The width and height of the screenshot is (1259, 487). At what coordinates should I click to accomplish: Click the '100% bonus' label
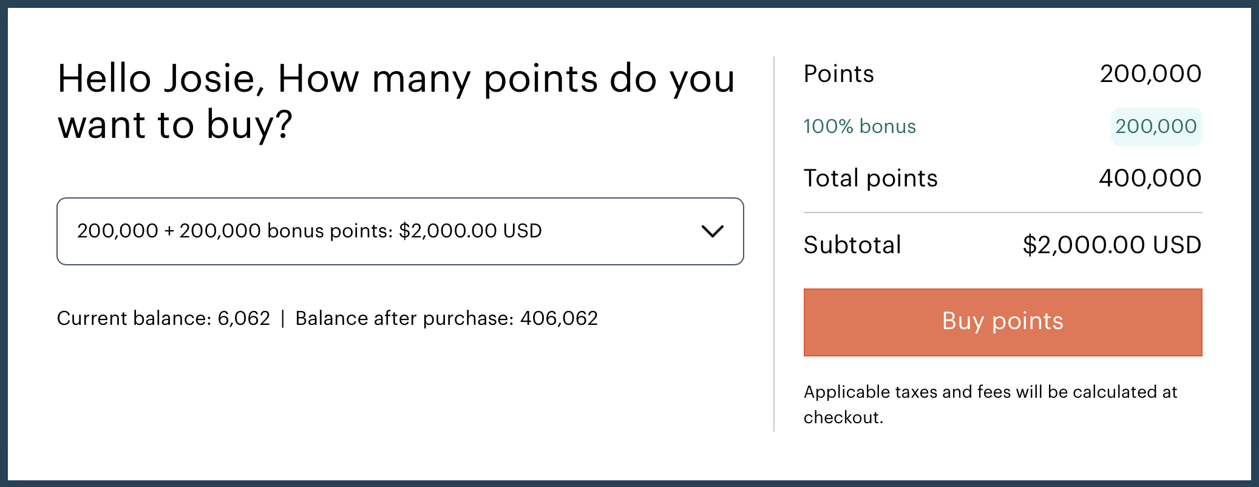(x=860, y=126)
